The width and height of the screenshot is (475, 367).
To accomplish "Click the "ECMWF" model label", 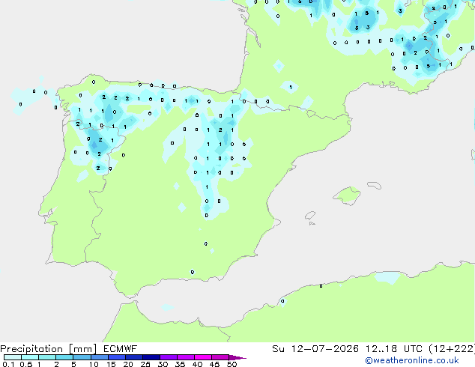I will pos(121,349).
